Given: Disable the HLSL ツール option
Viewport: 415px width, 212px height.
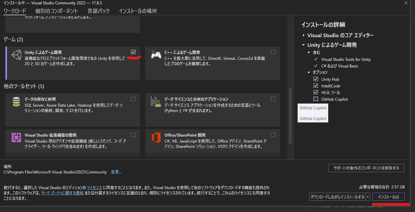Looking at the screenshot, I should (316, 92).
